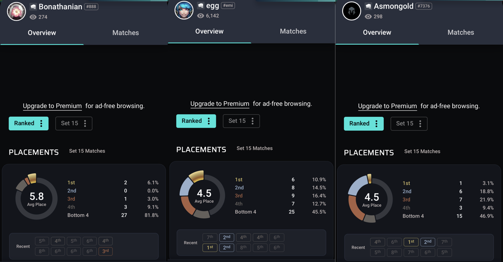Click the eye views icon next to 6,142

(x=200, y=16)
